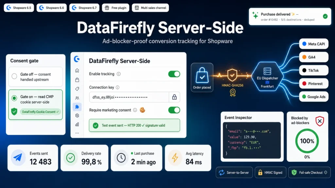
Task: Click the award ribbon below HMAC-SHA256
Action: tap(233, 92)
